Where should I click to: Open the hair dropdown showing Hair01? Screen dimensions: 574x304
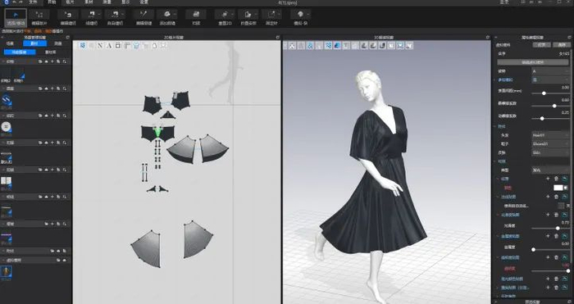click(x=550, y=135)
